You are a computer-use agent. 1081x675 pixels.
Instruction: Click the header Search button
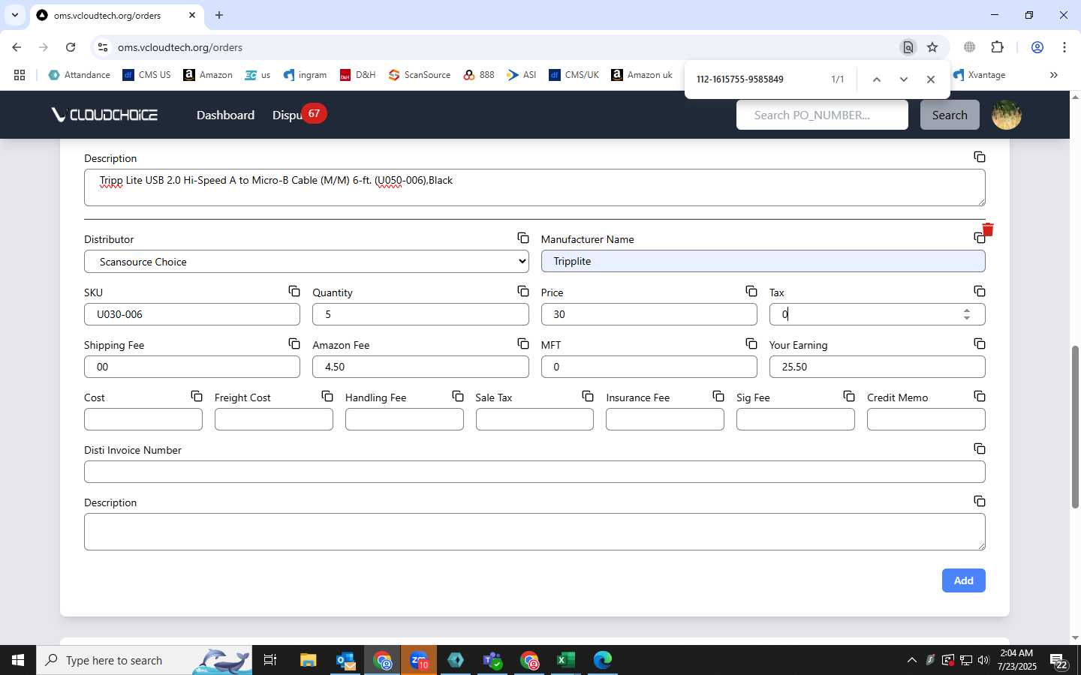tap(950, 115)
